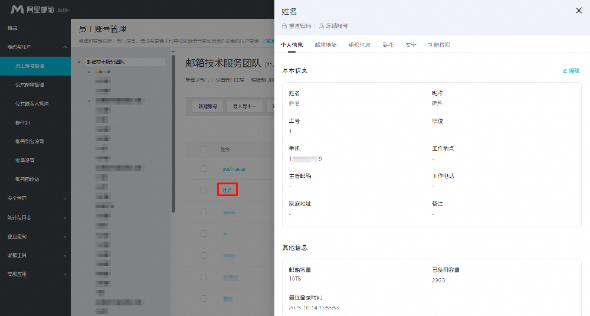This screenshot has width=590, height=316.
Task: Click the 工号 value 1
Action: click(x=290, y=131)
